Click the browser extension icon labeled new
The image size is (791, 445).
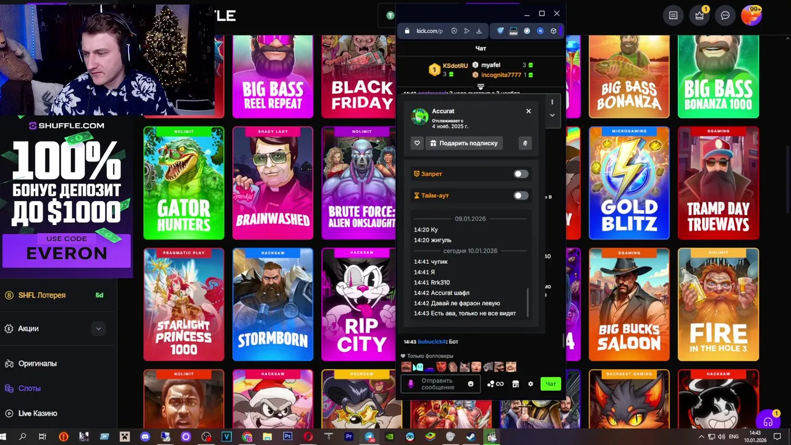pyautogui.click(x=514, y=31)
